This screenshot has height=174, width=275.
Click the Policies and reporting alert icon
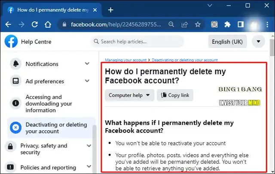pos(10,167)
